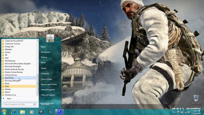204x115 pixels.
Task: Launch Windows Media Player from taskbar
Action: coord(32,112)
